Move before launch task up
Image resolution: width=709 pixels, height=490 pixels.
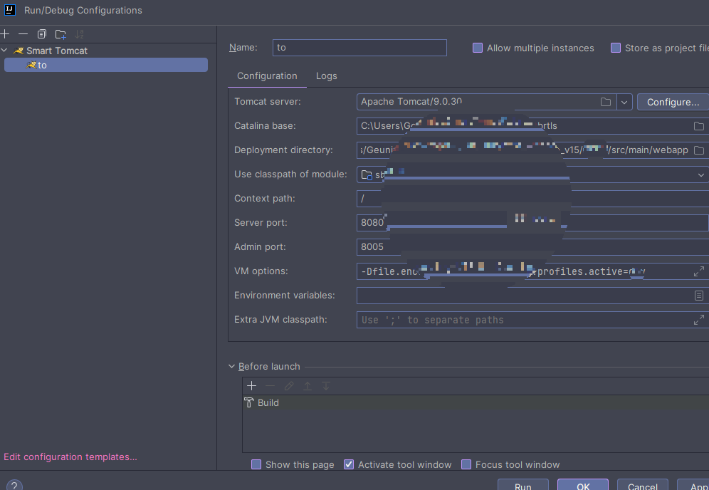307,385
